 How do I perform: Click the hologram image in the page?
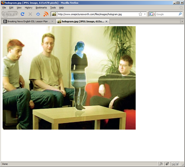pos(69,78)
